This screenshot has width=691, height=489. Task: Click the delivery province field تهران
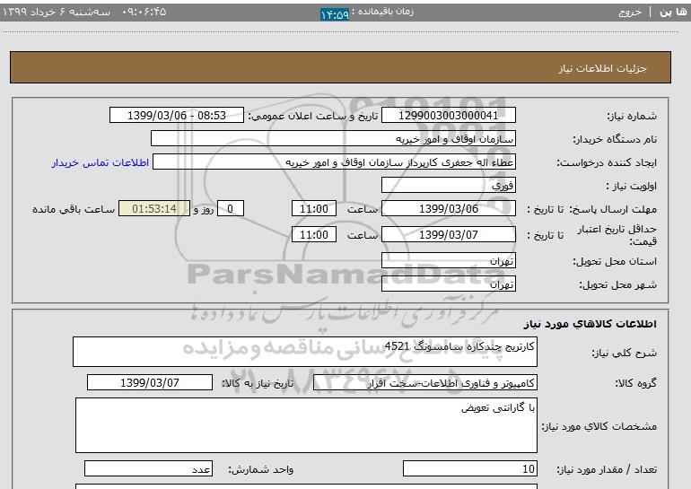(x=448, y=261)
